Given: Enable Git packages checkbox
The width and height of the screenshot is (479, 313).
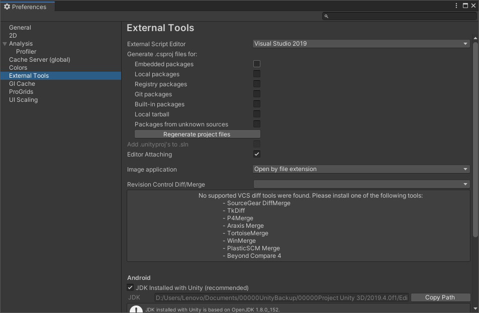Looking at the screenshot, I should tap(257, 94).
